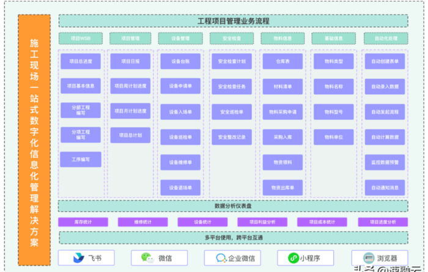
Task: Open the 采购入库 block
Action: [282, 137]
